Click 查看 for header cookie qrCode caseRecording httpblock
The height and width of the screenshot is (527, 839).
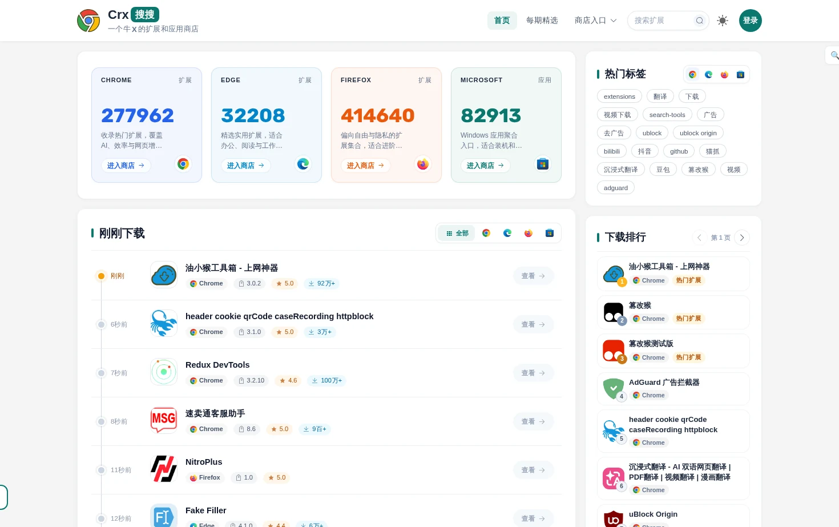pos(533,324)
